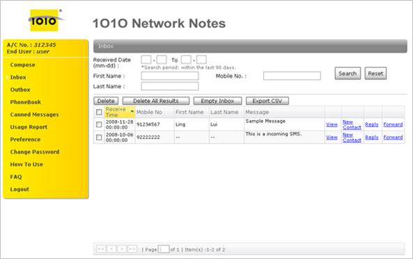Forward the incoming SMS message

tap(393, 137)
